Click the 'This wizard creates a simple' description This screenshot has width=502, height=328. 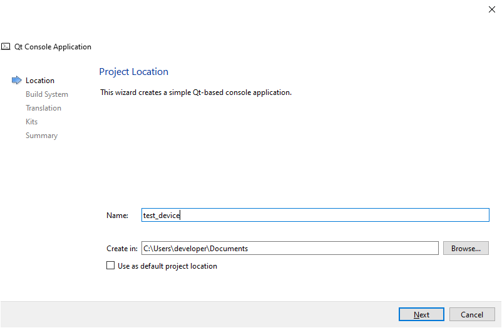click(x=196, y=92)
